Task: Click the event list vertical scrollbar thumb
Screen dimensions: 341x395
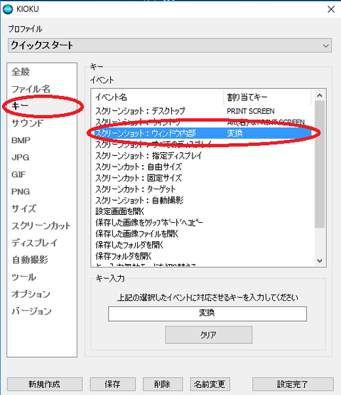Action: (x=320, y=164)
